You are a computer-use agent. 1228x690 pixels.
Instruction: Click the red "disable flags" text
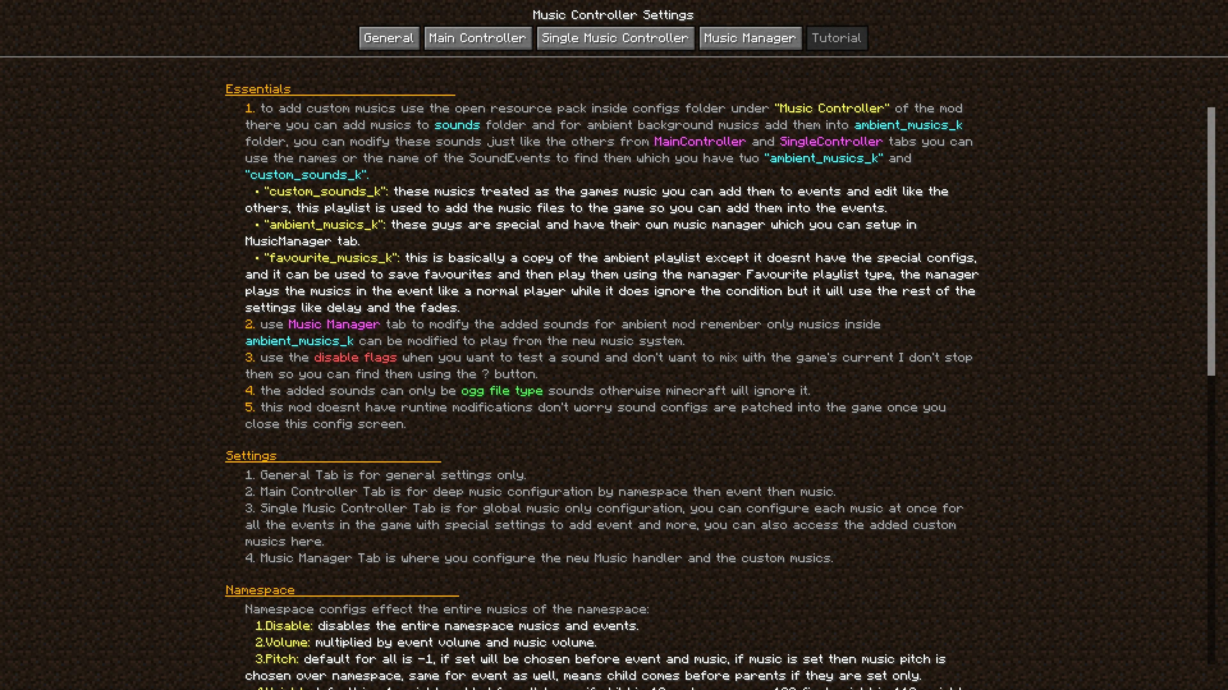click(x=356, y=357)
